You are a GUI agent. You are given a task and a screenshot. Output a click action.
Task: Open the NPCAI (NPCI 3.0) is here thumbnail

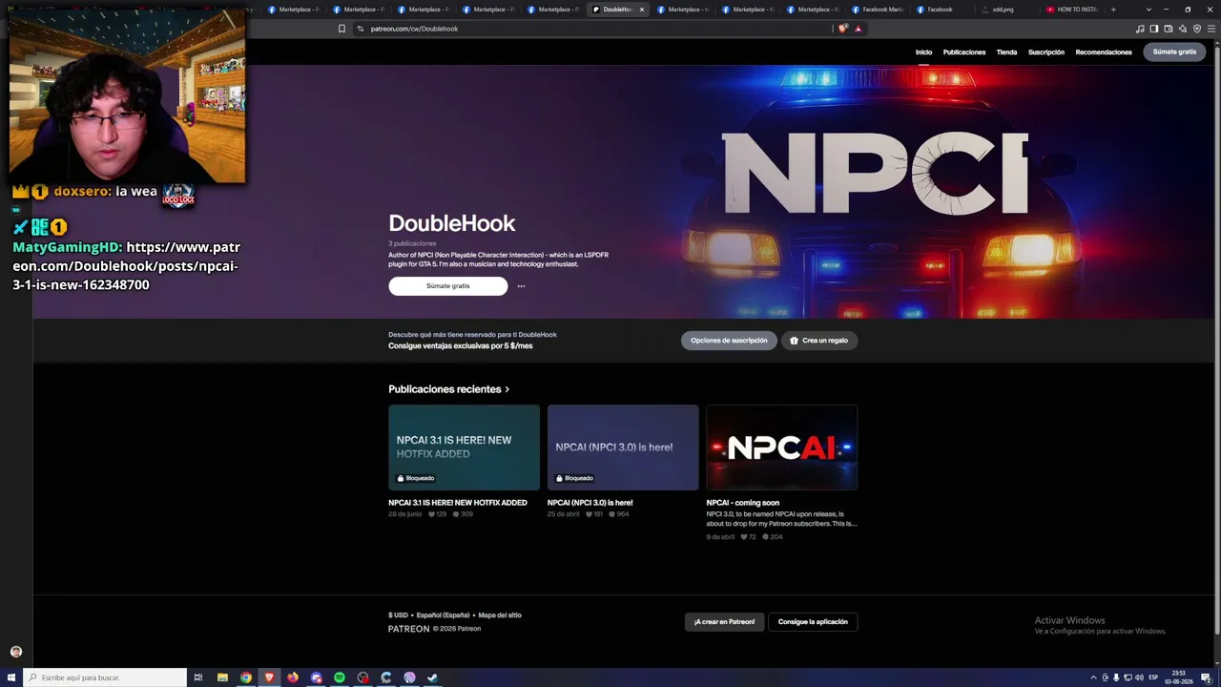(623, 448)
